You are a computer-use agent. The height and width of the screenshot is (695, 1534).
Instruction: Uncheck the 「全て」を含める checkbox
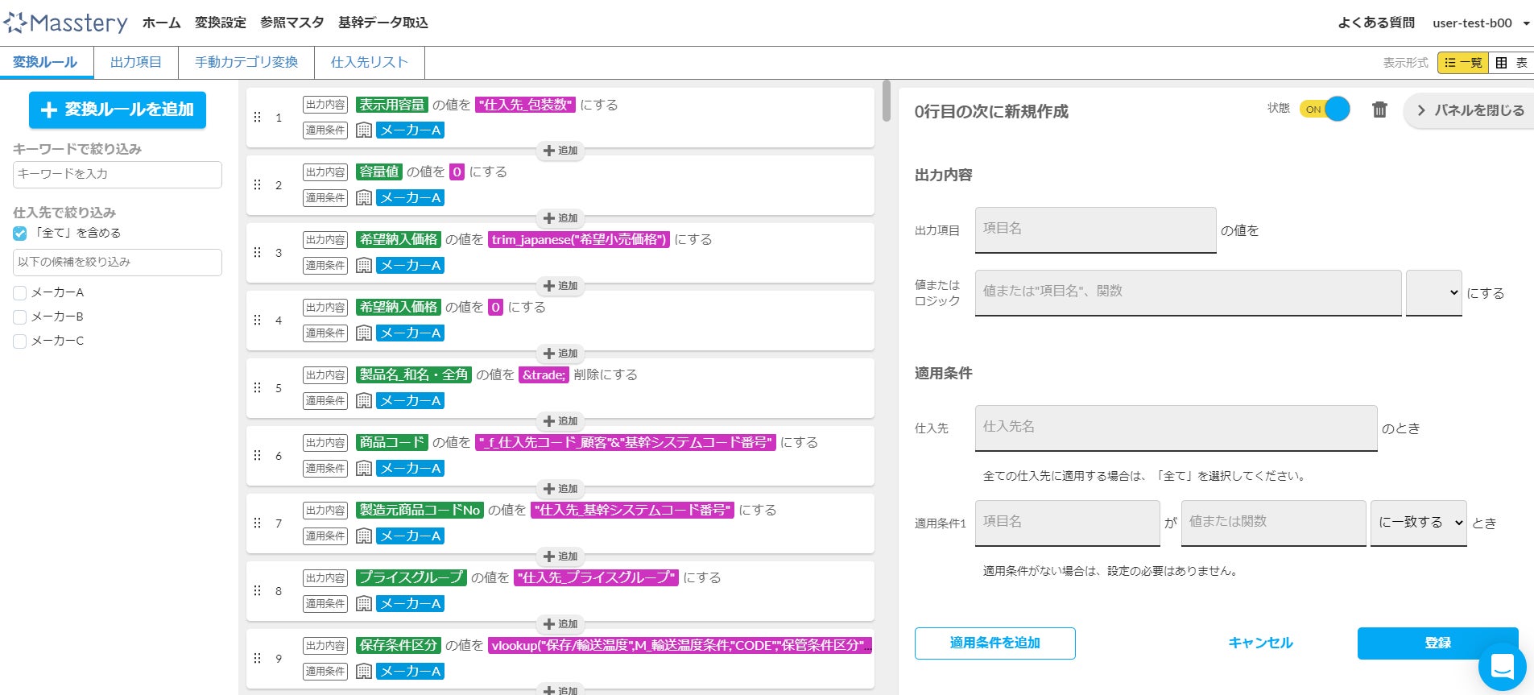(20, 234)
